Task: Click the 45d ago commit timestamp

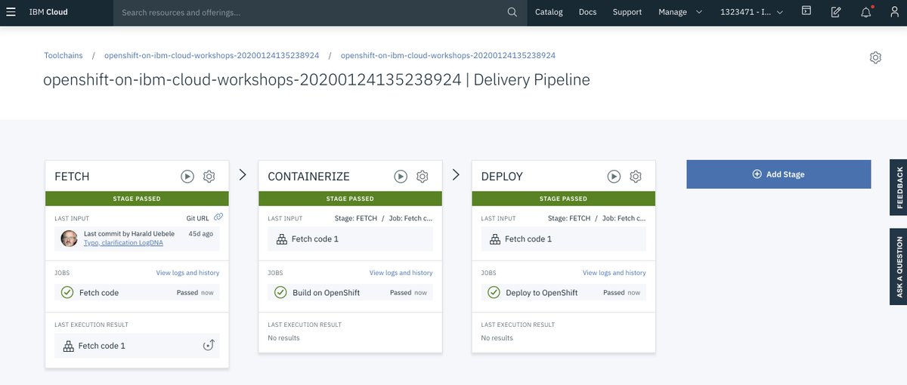Action: coord(203,234)
